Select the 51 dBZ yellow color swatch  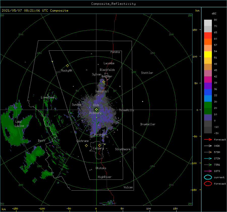point(208,54)
